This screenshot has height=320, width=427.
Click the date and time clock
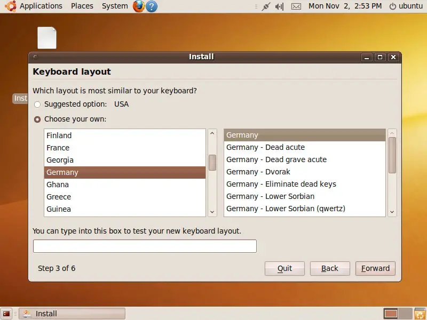pyautogui.click(x=345, y=6)
